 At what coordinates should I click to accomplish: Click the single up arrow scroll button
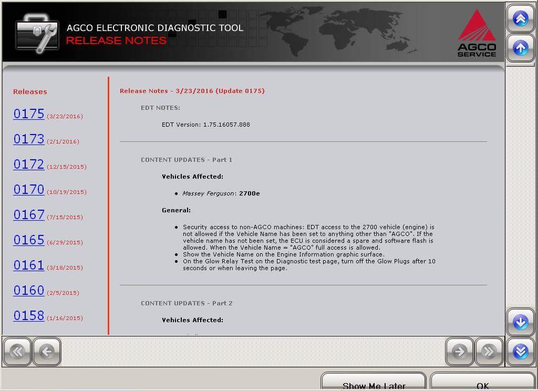pos(521,48)
